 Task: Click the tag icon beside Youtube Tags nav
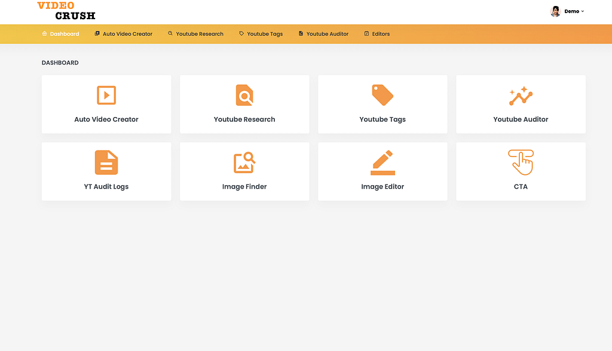(241, 33)
